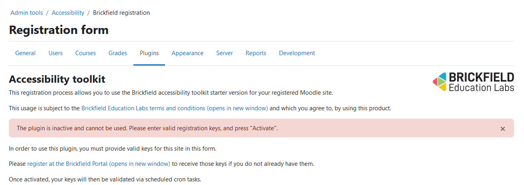Image resolution: width=524 pixels, height=185 pixels.
Task: Go to the Server tab
Action: click(x=224, y=53)
